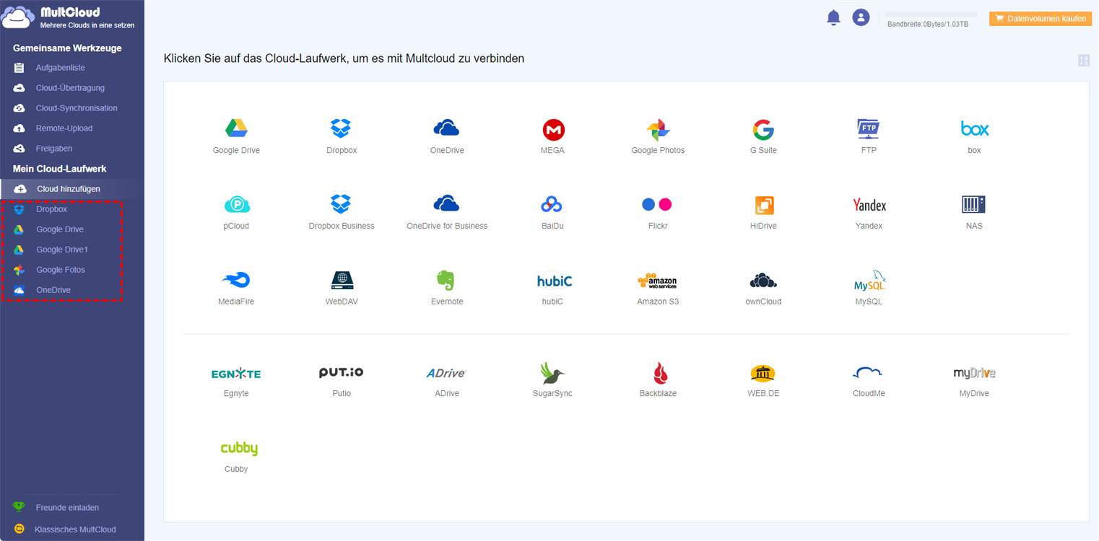The width and height of the screenshot is (1099, 541).
Task: Open Google Fotos in sidebar
Action: (x=61, y=270)
